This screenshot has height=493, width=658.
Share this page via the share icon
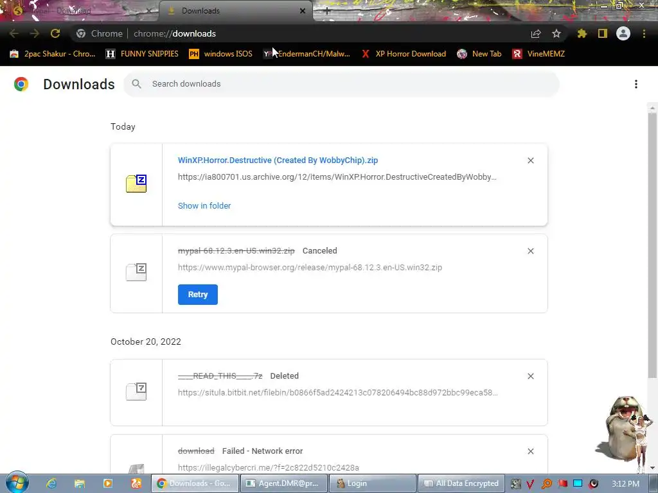click(536, 33)
